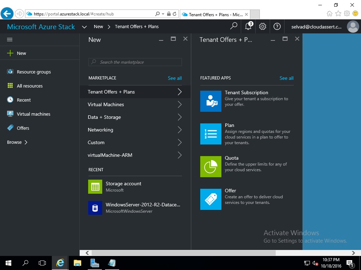The width and height of the screenshot is (361, 270).
Task: Open address bar search dropdown arrow
Action: (163, 14)
